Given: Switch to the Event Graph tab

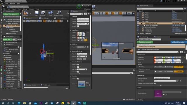Looking at the screenshot, I should tap(44, 18).
